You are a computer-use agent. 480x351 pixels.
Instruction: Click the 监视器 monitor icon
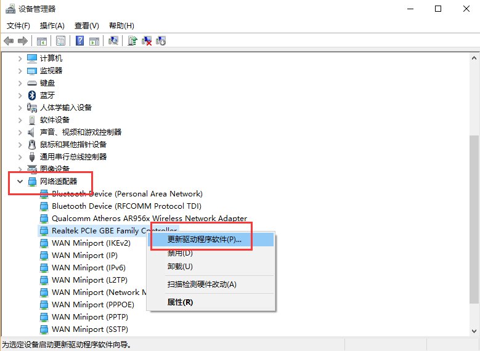32,71
